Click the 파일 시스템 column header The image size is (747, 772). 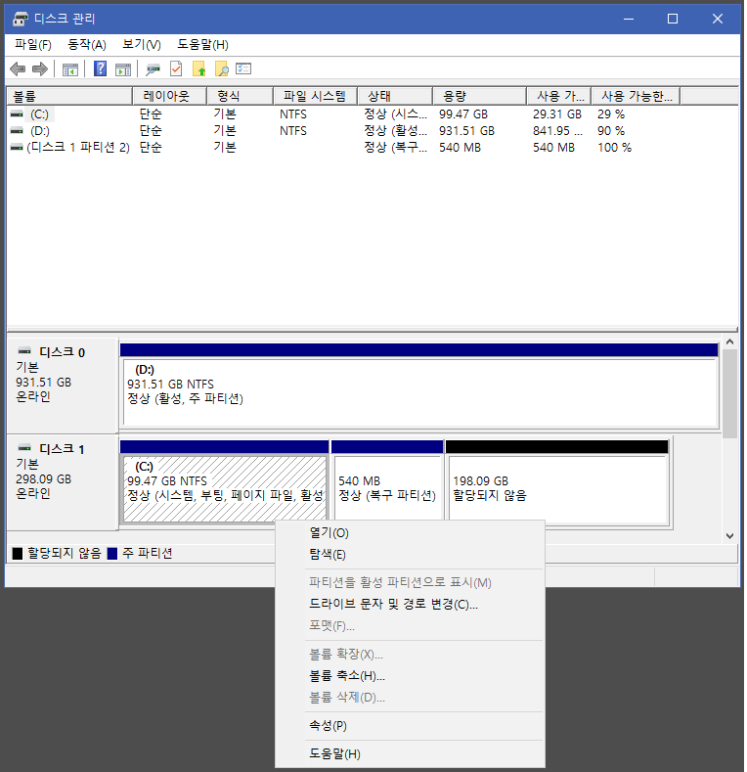[314, 96]
